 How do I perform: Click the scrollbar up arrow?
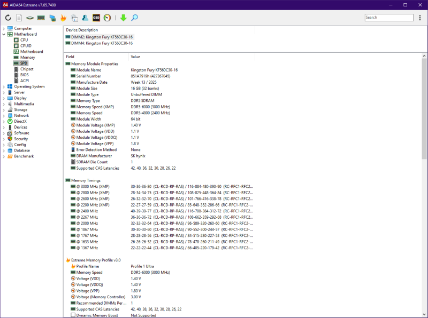click(x=424, y=56)
